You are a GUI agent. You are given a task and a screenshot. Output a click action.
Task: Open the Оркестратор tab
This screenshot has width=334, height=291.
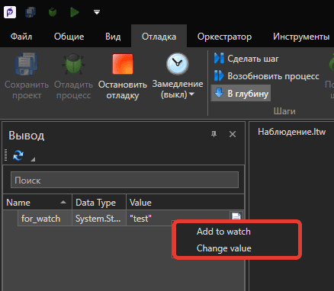(224, 37)
